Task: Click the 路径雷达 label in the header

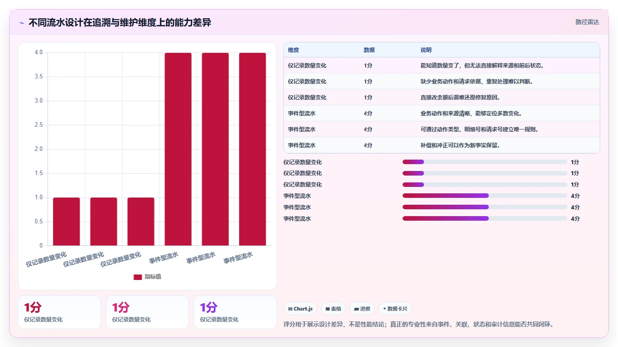Action: tap(587, 22)
